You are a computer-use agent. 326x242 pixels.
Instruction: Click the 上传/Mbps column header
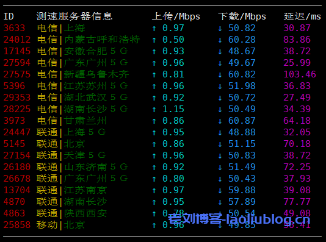click(176, 16)
